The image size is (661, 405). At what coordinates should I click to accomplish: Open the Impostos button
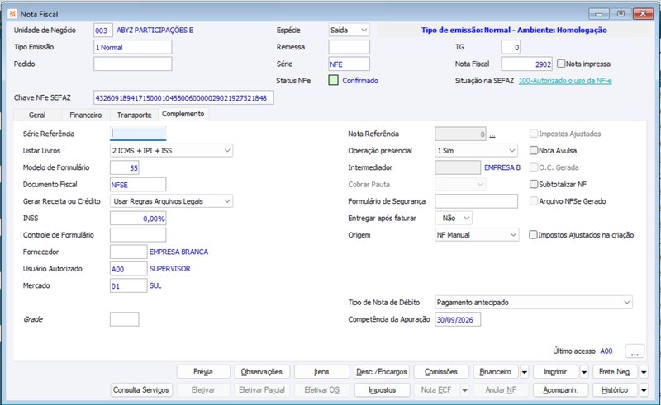pos(382,390)
